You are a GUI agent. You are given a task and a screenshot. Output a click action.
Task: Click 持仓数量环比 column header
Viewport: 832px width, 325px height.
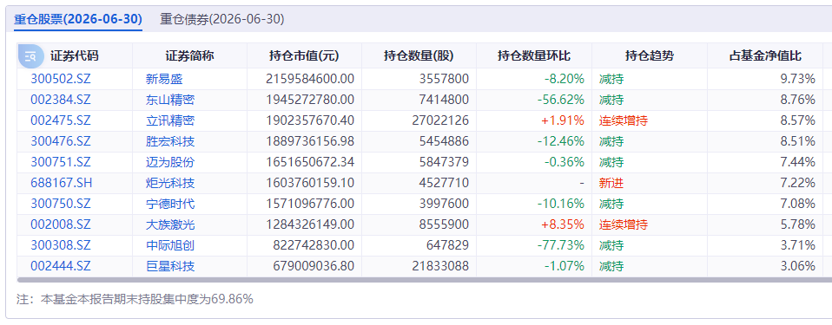(x=534, y=56)
